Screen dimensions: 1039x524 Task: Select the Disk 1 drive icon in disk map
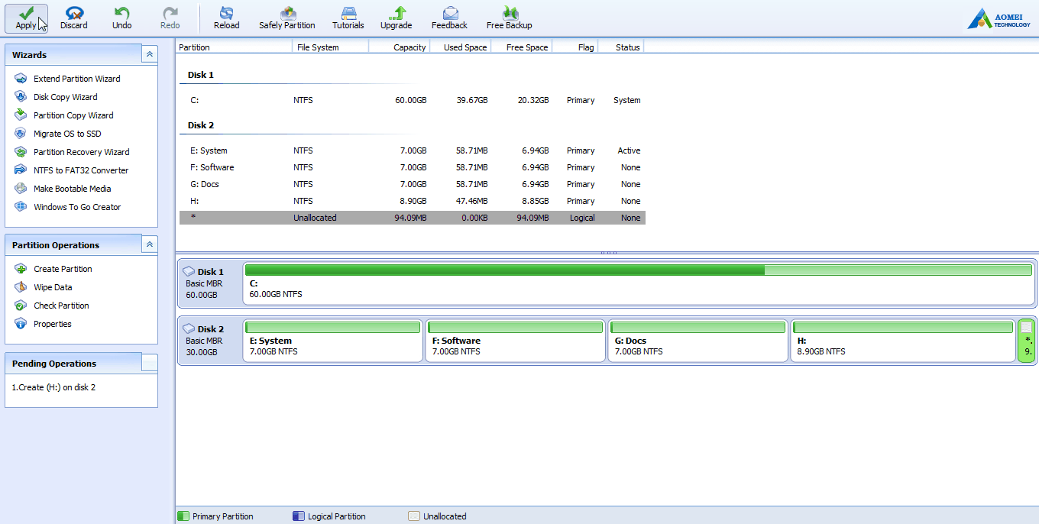point(189,271)
